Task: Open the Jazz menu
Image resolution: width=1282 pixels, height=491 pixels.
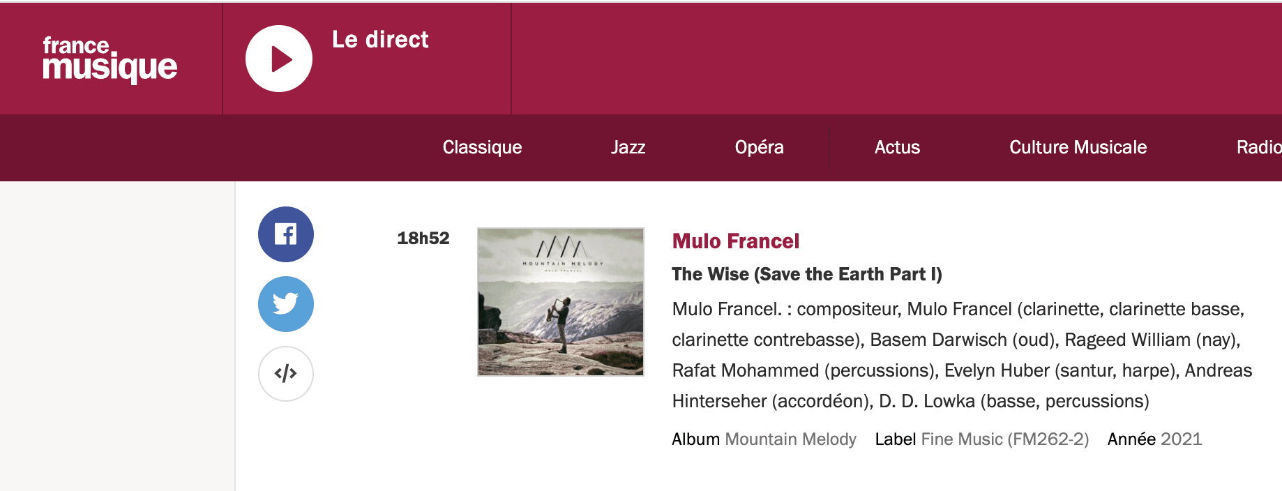Action: click(628, 147)
